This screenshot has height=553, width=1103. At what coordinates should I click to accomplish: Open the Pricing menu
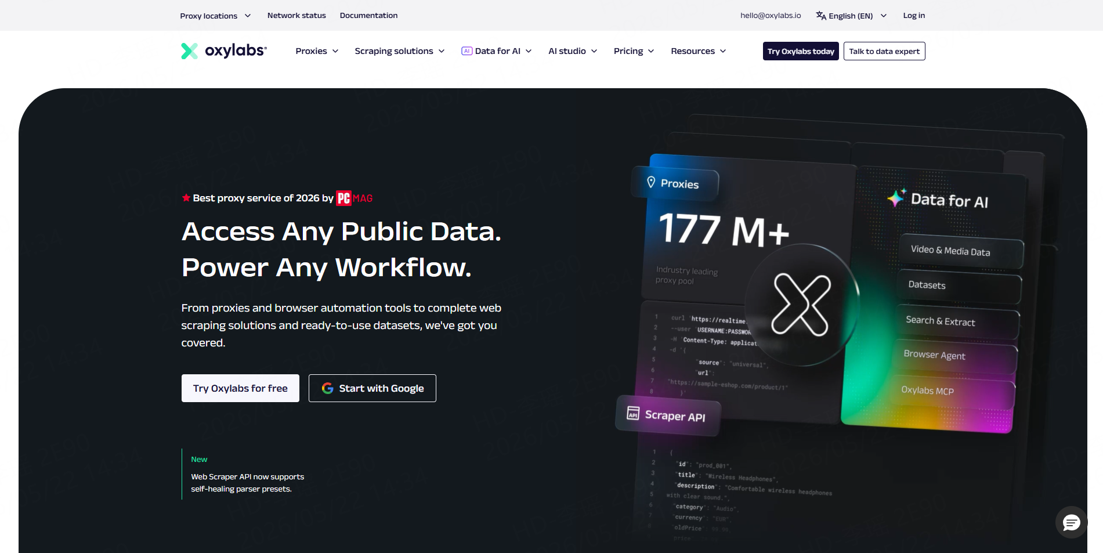(634, 51)
